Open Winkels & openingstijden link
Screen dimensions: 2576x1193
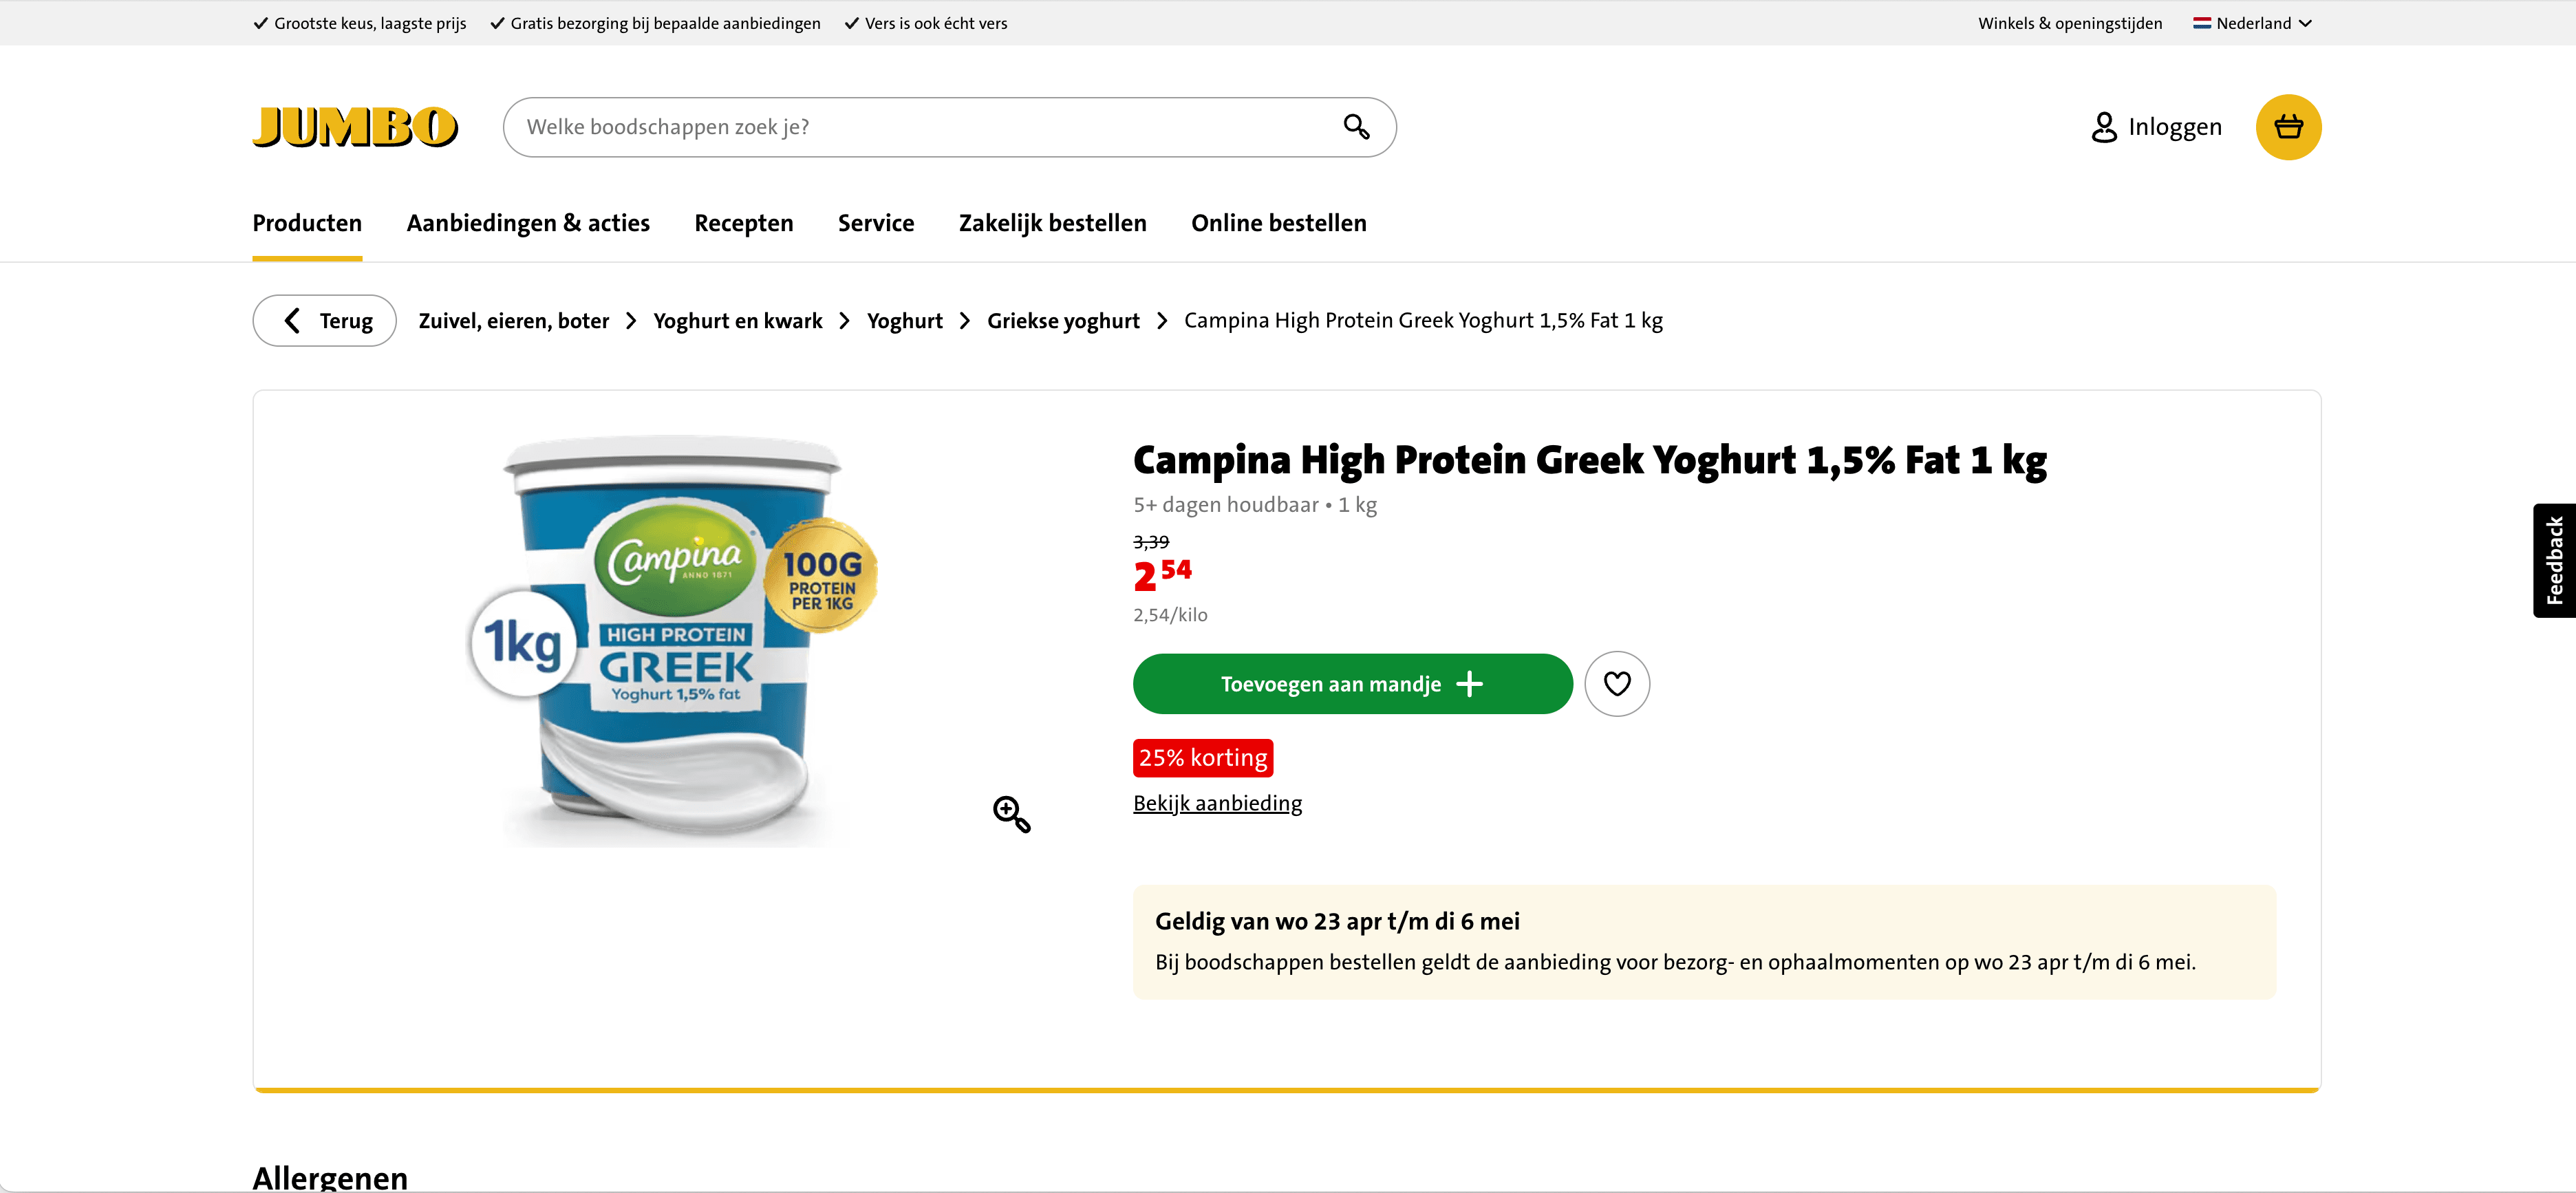[x=2069, y=23]
